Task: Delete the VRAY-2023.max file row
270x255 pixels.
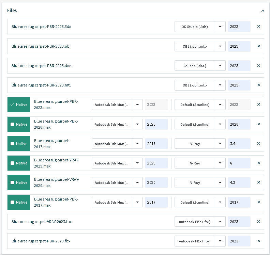Action: 258,163
